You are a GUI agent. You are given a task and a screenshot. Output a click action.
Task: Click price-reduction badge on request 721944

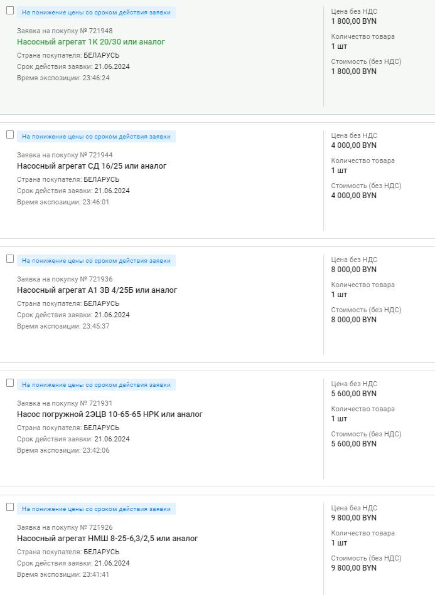click(96, 136)
